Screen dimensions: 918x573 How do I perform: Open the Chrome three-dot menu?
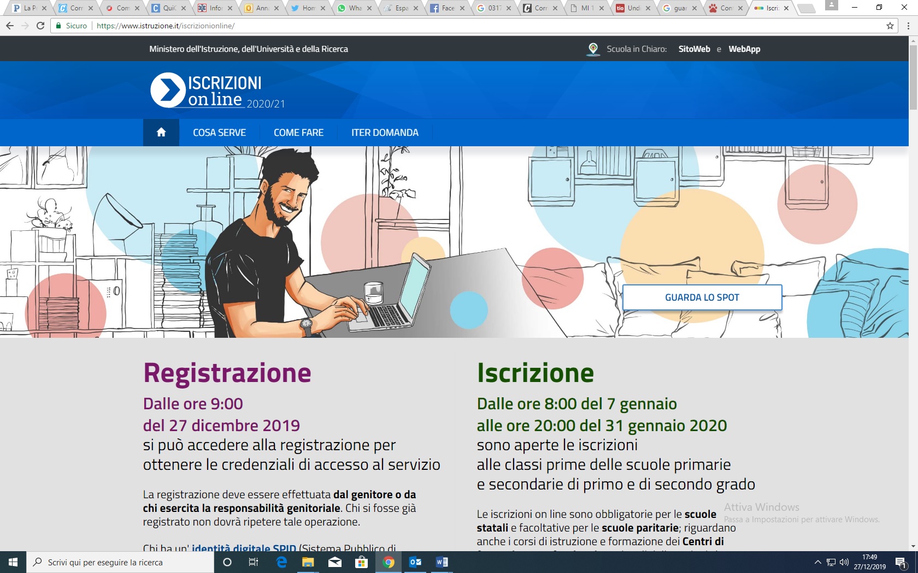tap(908, 26)
